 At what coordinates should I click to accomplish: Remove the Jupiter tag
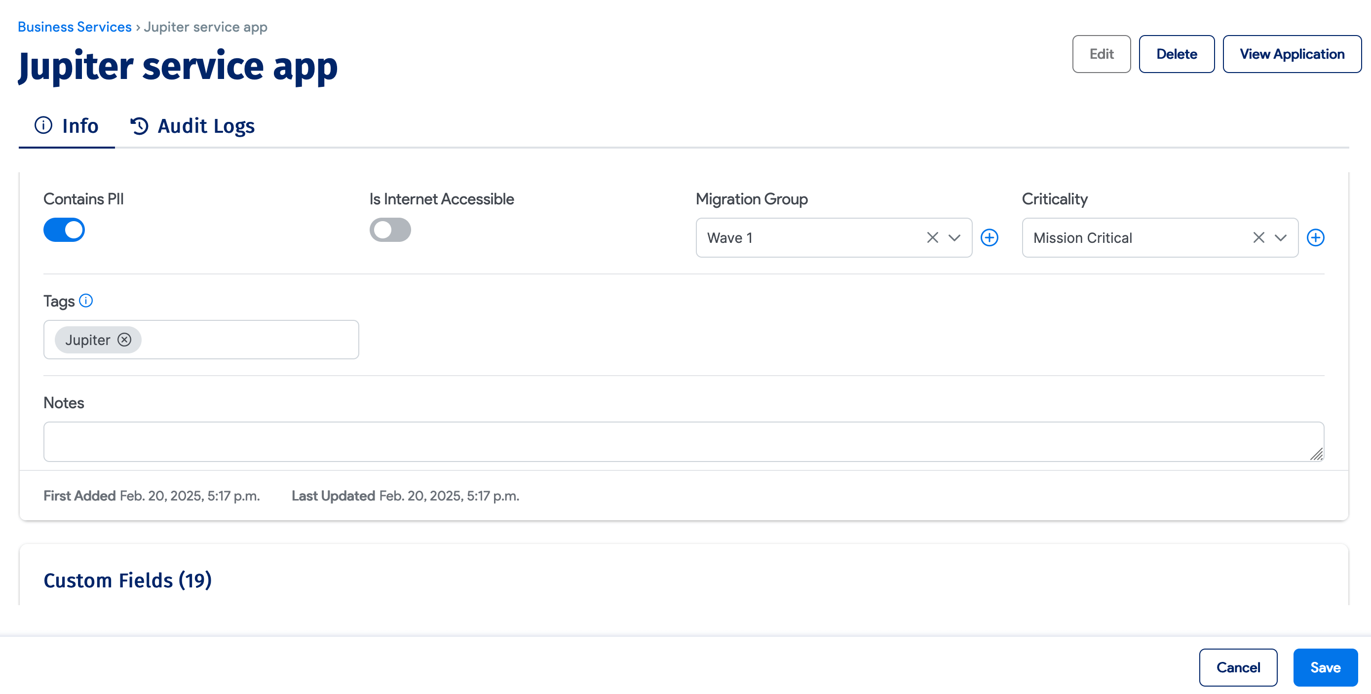(x=124, y=340)
